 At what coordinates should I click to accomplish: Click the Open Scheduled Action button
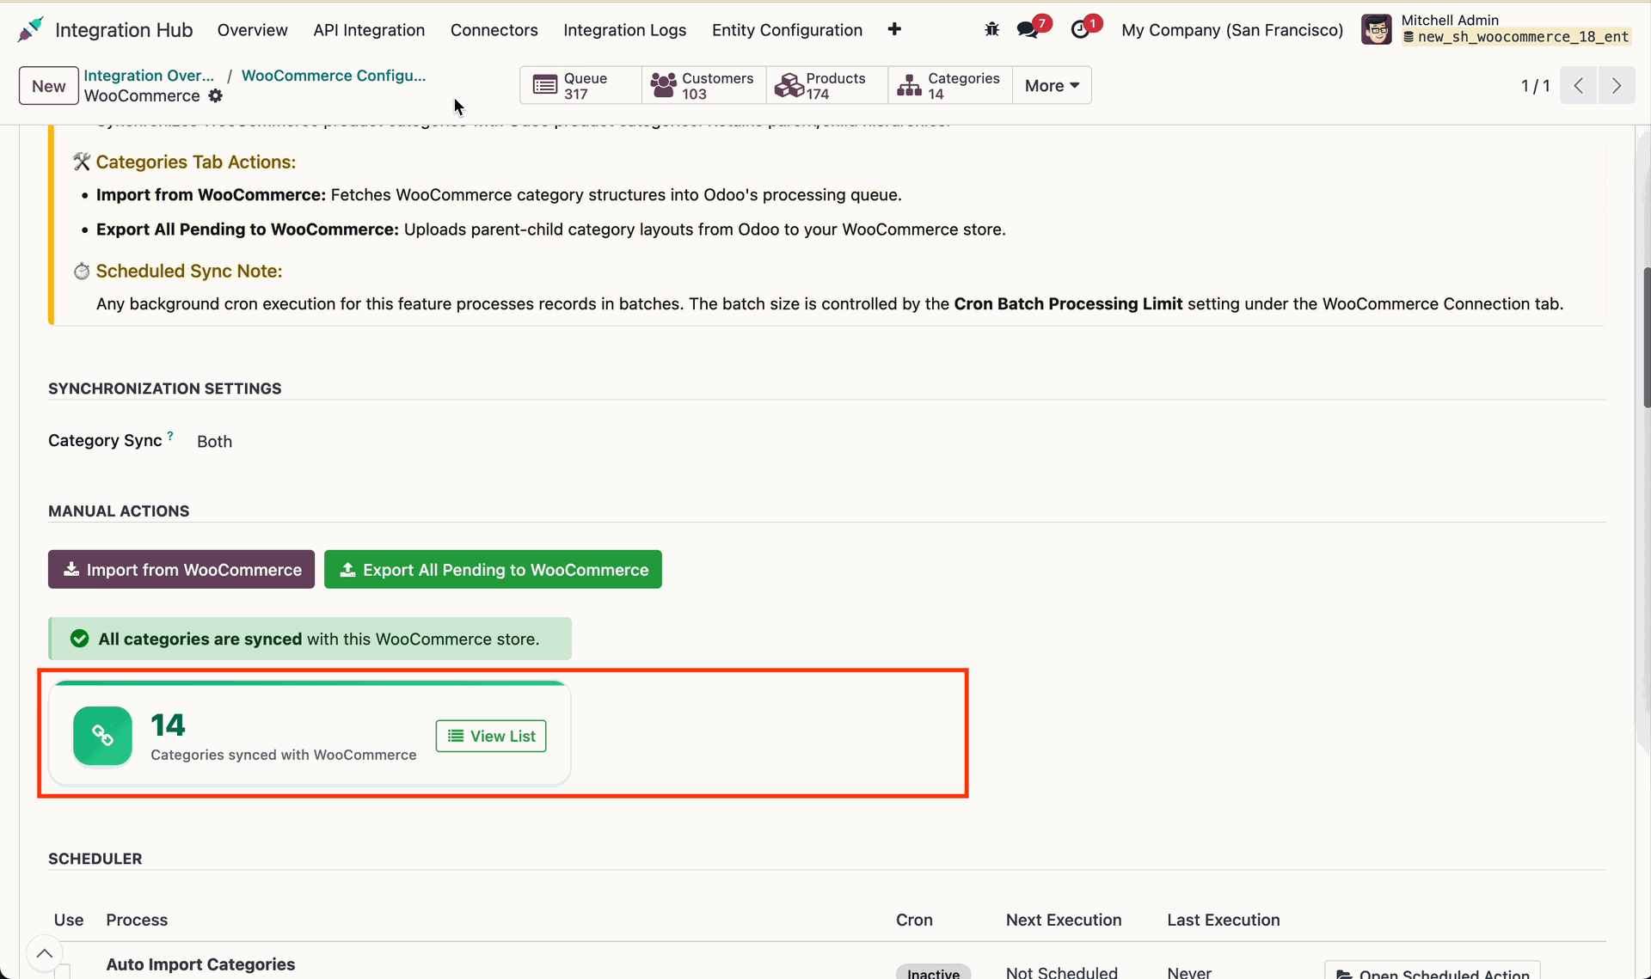1433,972
